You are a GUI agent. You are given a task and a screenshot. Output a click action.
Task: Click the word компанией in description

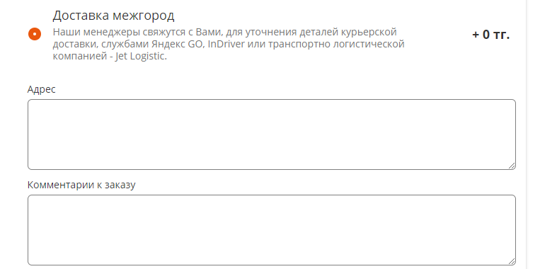pyautogui.click(x=81, y=56)
